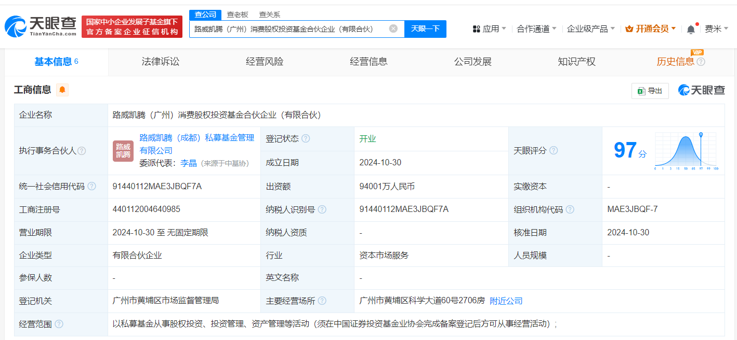Expand the 合作通道 dropdown
This screenshot has width=737, height=340.
click(x=536, y=29)
